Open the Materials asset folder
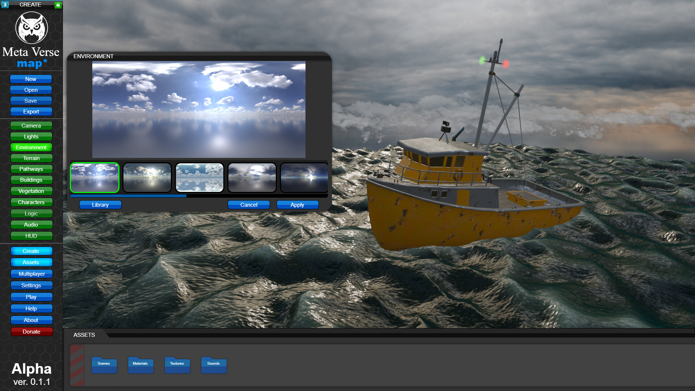The height and width of the screenshot is (391, 695). tap(140, 365)
